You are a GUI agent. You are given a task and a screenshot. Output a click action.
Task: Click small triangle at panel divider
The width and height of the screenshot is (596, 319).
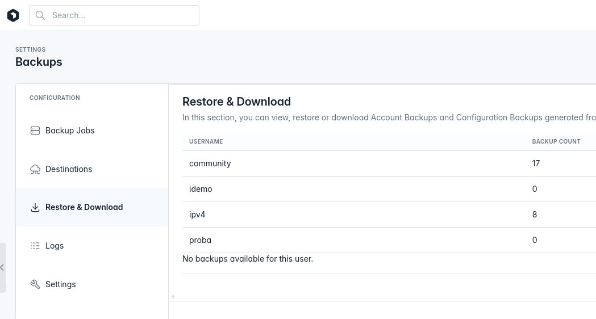click(173, 297)
